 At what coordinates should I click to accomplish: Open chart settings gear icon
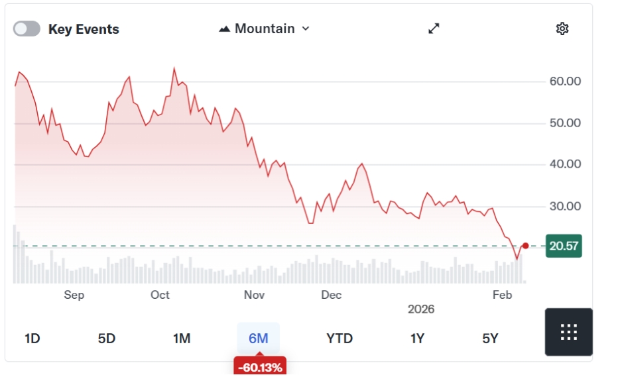pos(562,28)
